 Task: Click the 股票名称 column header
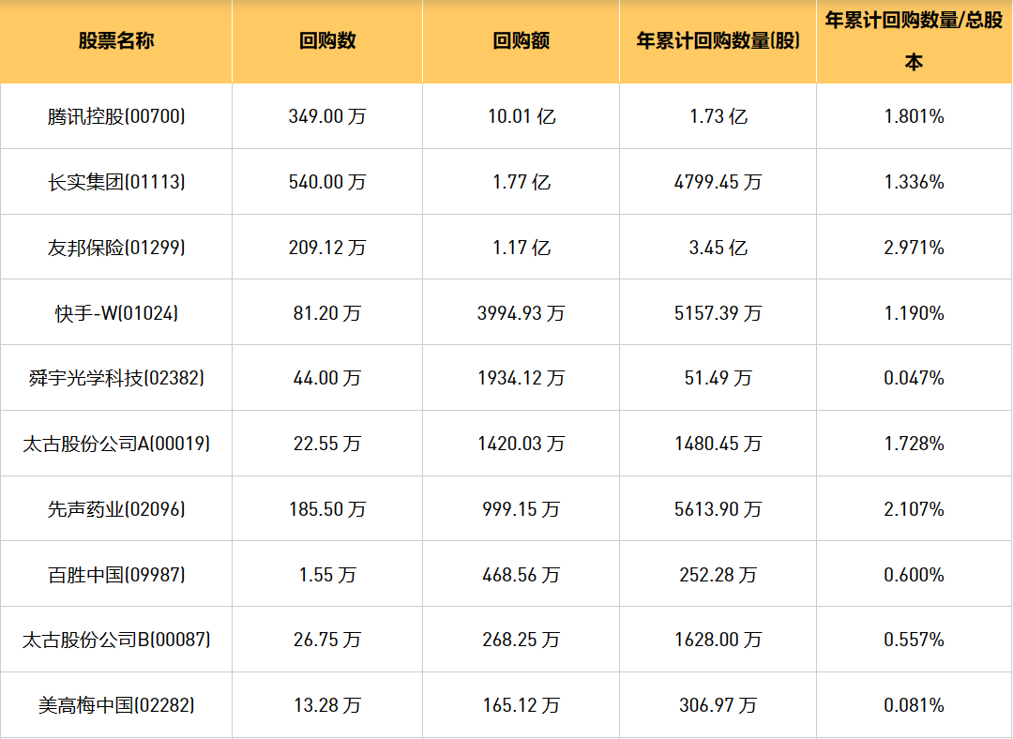(x=116, y=41)
